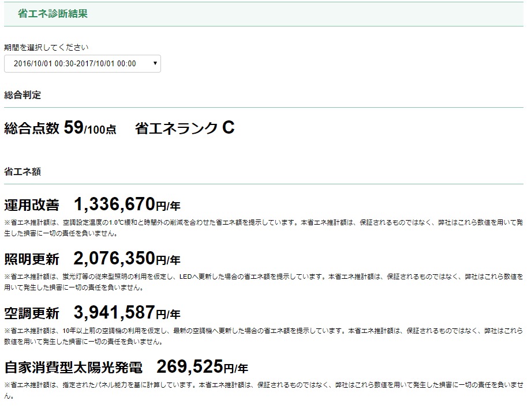This screenshot has width=531, height=409.
Task: Click the 総合判定 section heading
Action: pyautogui.click(x=23, y=95)
